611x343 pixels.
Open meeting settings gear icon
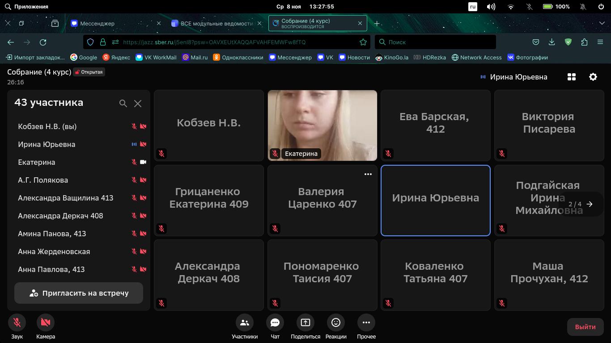pyautogui.click(x=593, y=77)
